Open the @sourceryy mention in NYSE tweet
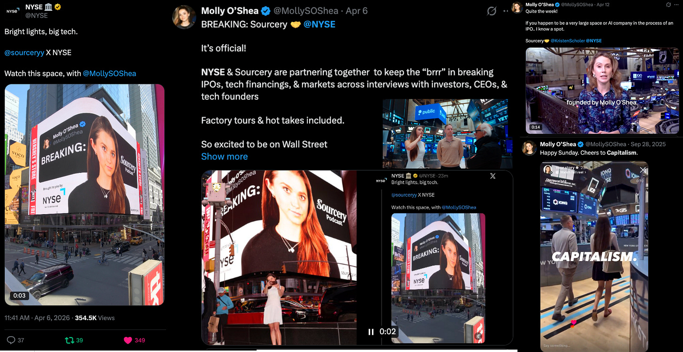 tap(24, 52)
